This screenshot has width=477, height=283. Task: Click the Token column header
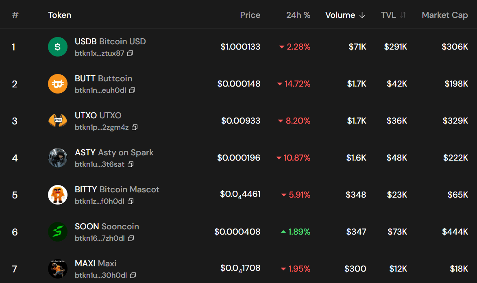59,15
